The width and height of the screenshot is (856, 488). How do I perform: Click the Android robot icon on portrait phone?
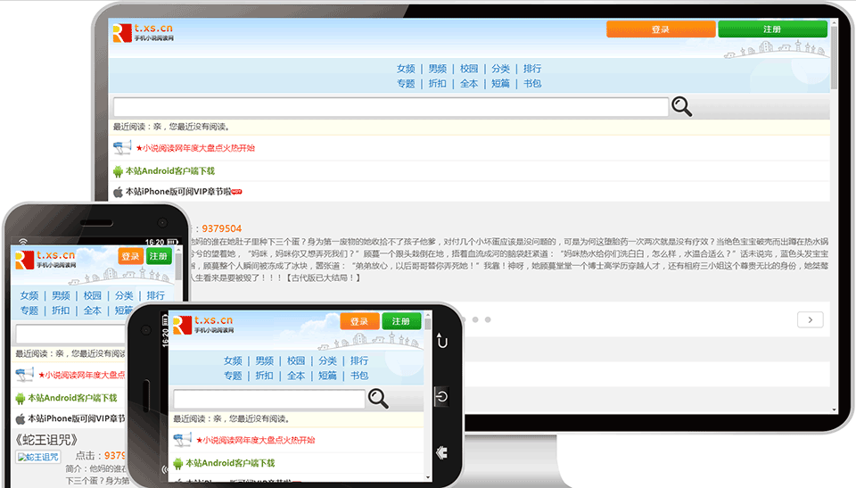coord(21,399)
